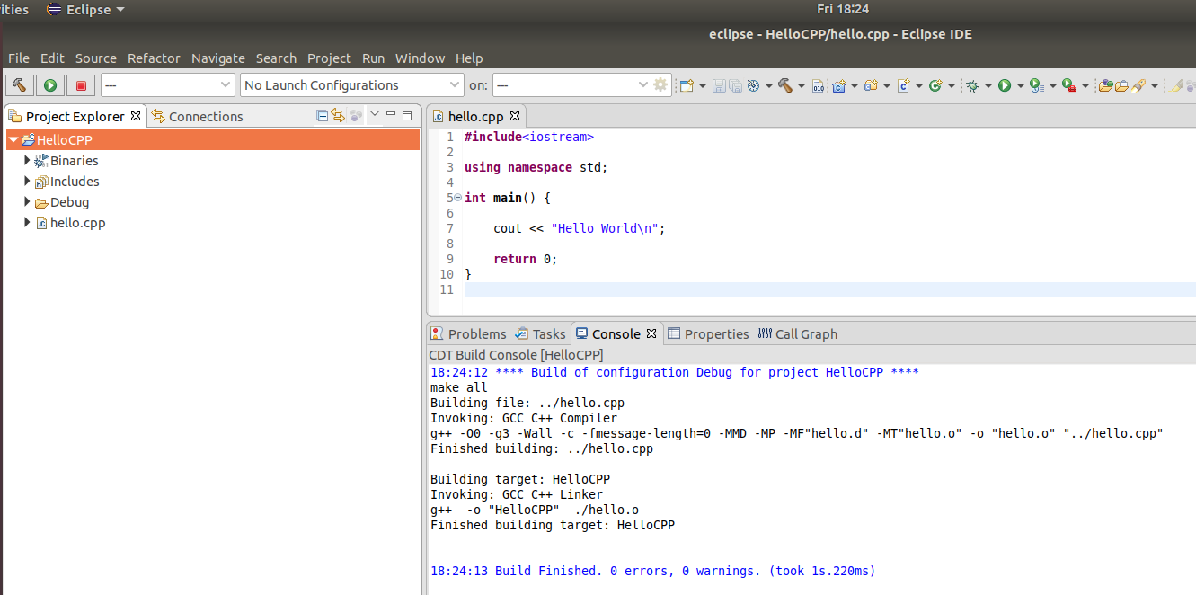The image size is (1196, 595).
Task: Close the hello.cpp editor tab
Action: (x=516, y=116)
